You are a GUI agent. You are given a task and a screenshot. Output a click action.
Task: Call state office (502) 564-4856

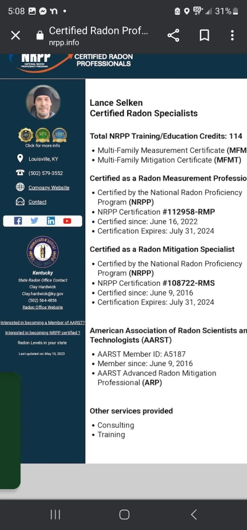point(43,300)
